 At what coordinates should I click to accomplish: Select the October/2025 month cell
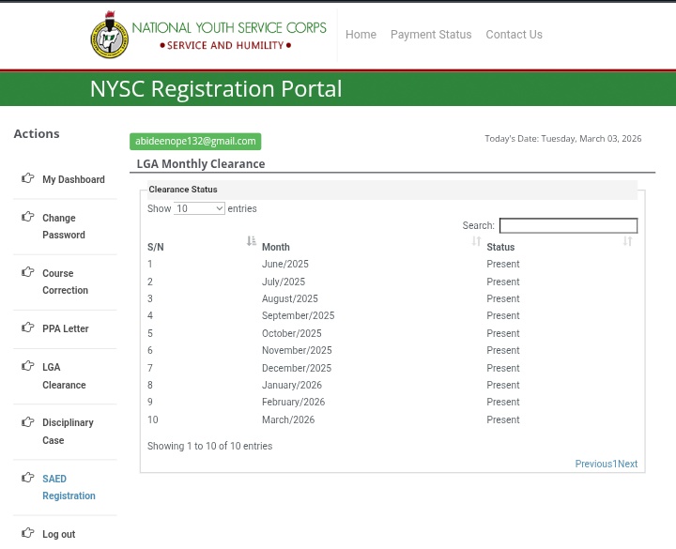coord(291,333)
